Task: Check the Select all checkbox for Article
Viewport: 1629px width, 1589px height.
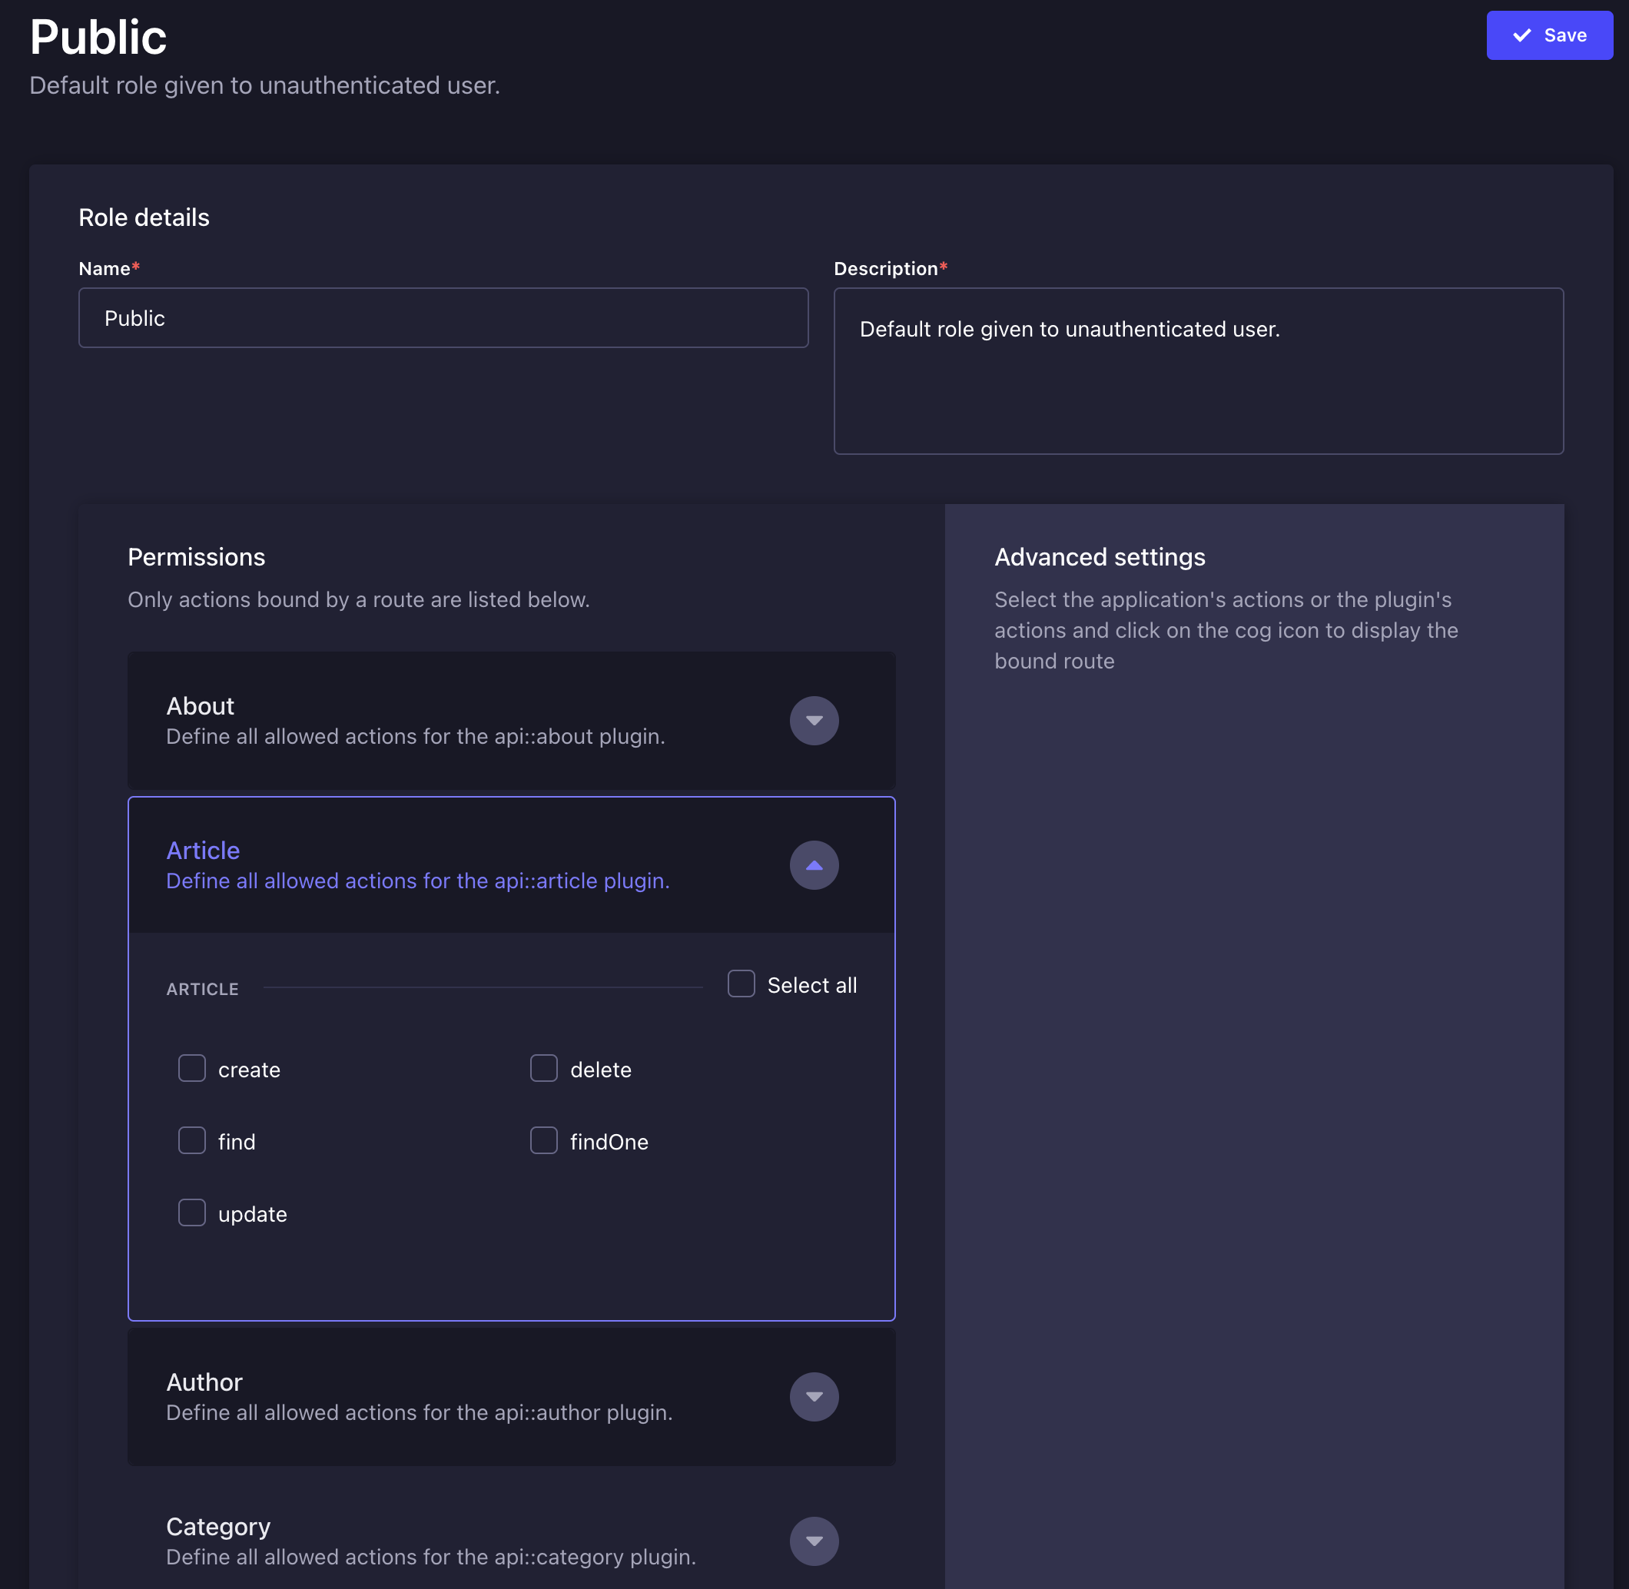Action: tap(741, 984)
